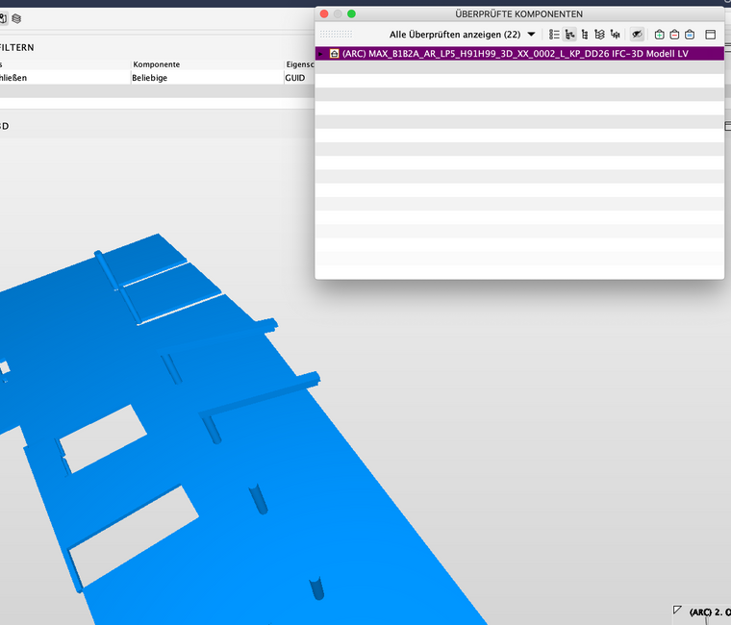Viewport: 731px width, 625px height.
Task: Click the red minus remove-from-selection basket icon
Action: 674,35
